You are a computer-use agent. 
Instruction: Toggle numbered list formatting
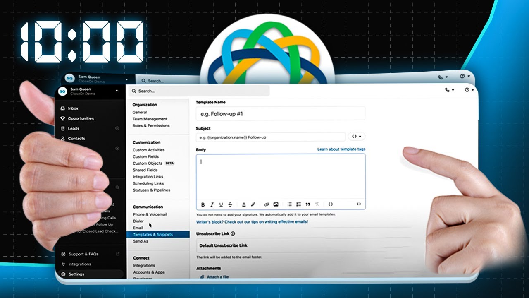(x=298, y=204)
